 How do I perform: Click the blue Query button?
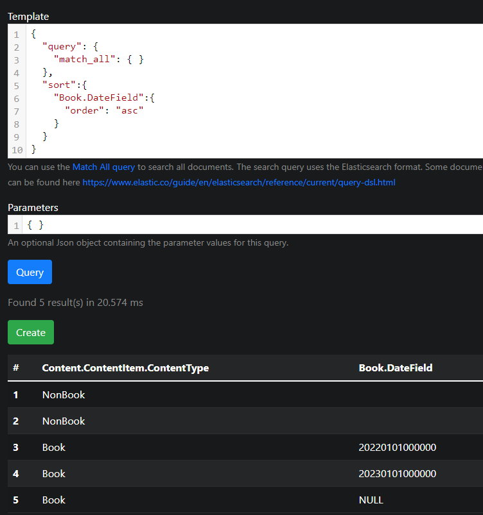[x=30, y=272]
